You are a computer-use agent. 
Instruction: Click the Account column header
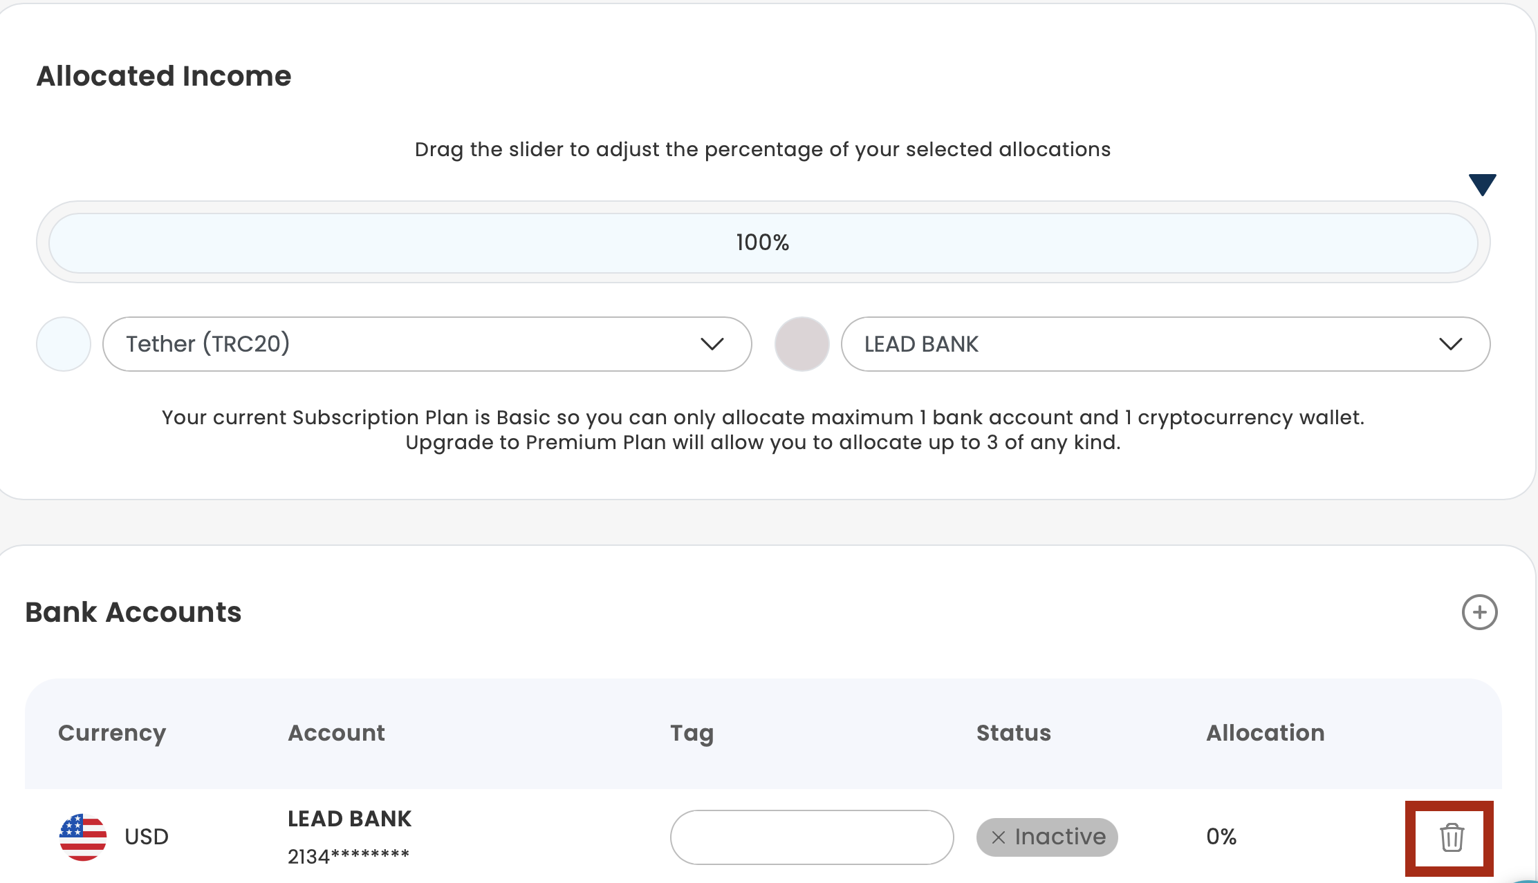point(336,733)
